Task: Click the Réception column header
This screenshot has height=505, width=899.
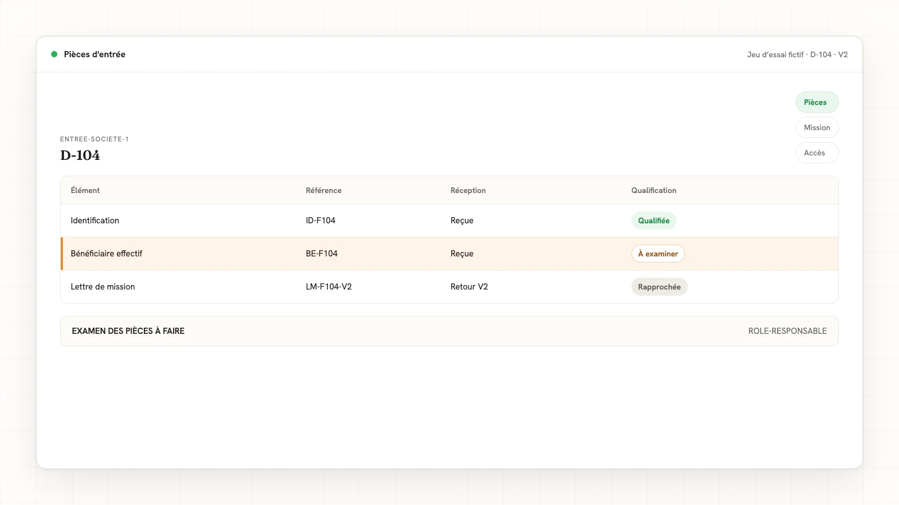Action: [468, 190]
